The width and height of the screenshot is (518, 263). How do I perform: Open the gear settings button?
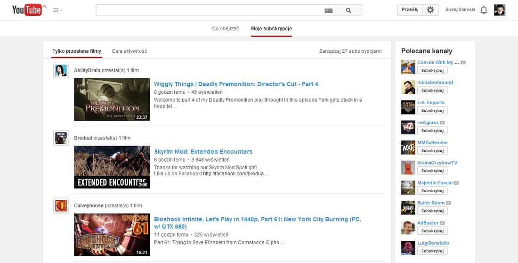(430, 10)
